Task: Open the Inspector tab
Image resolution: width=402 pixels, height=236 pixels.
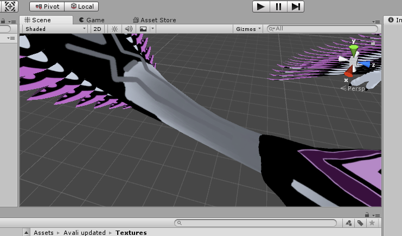Action: (x=394, y=20)
